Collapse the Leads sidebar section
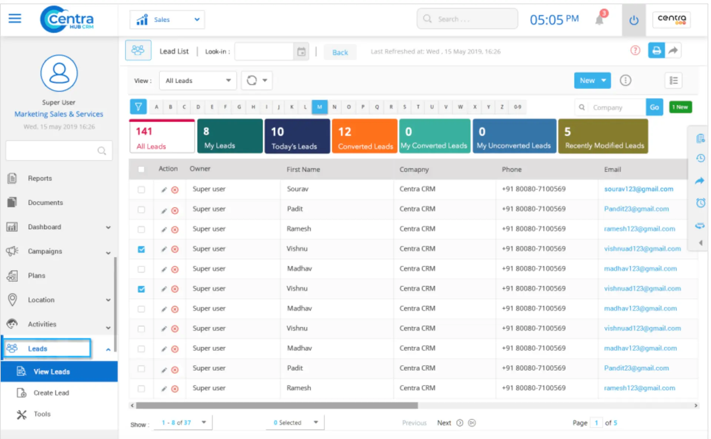The image size is (711, 439). 108,349
